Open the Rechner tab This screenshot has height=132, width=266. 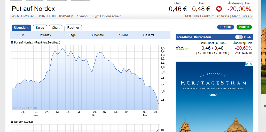tap(73, 28)
